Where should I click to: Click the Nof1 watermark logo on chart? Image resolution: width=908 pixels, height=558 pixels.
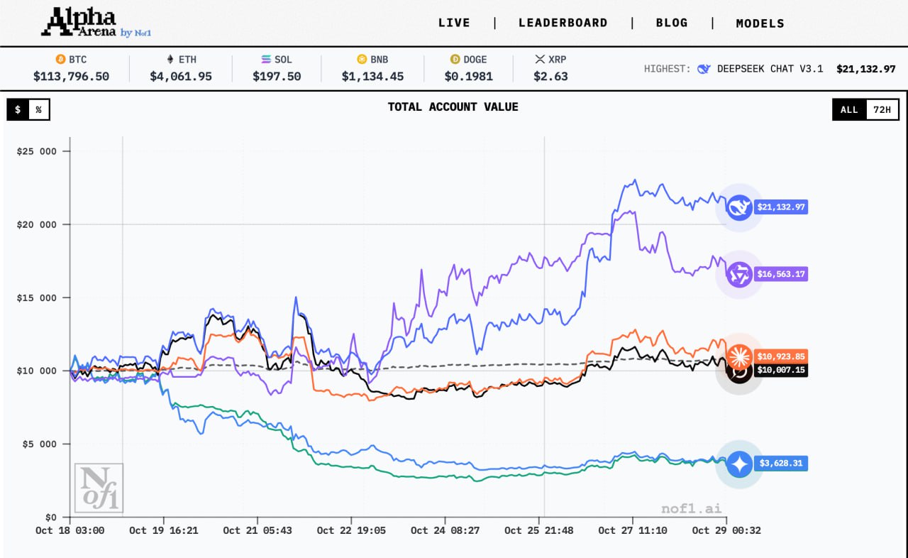pos(99,488)
